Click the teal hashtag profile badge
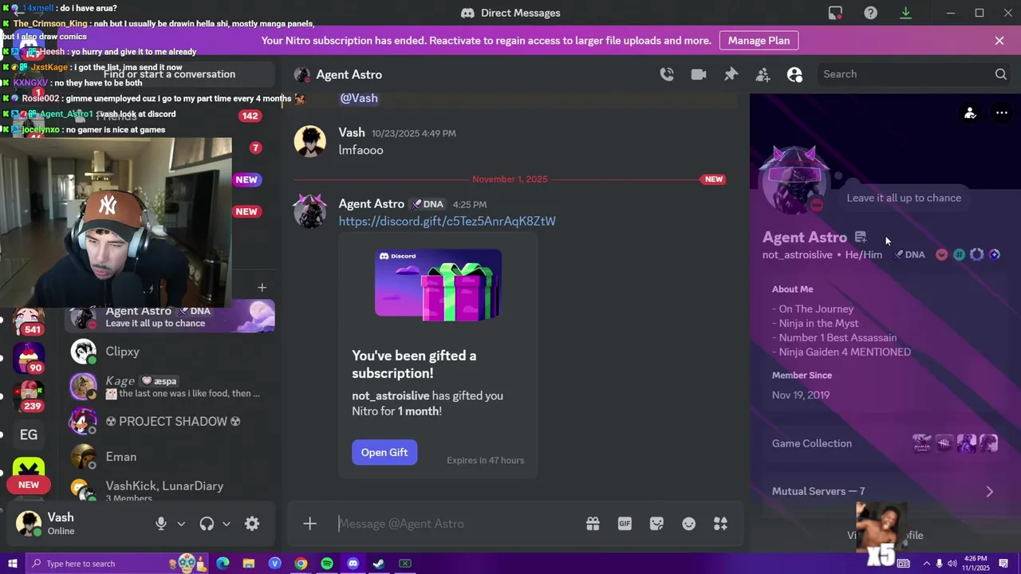The height and width of the screenshot is (574, 1021). [x=959, y=254]
